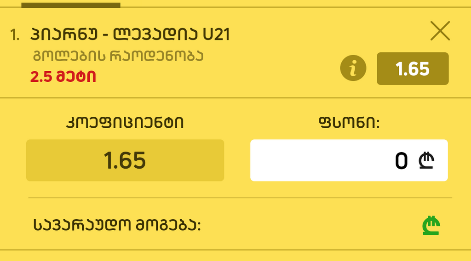Click the divider line above სავარაუდო მოგება
This screenshot has width=471, height=261.
pos(240,198)
